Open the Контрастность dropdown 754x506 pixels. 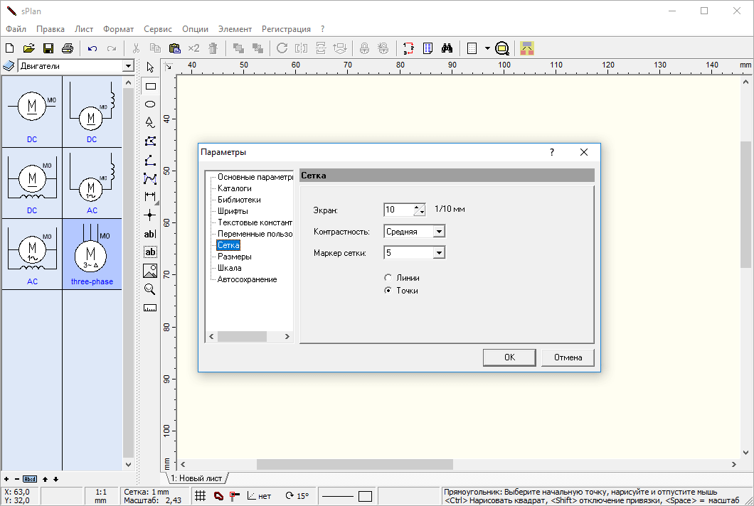439,232
